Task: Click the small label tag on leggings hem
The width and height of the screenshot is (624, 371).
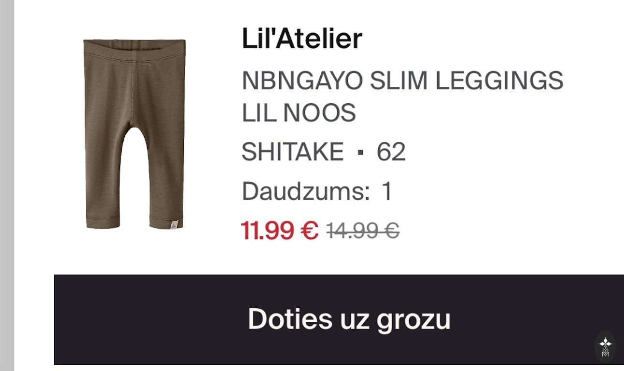Action: (x=175, y=224)
